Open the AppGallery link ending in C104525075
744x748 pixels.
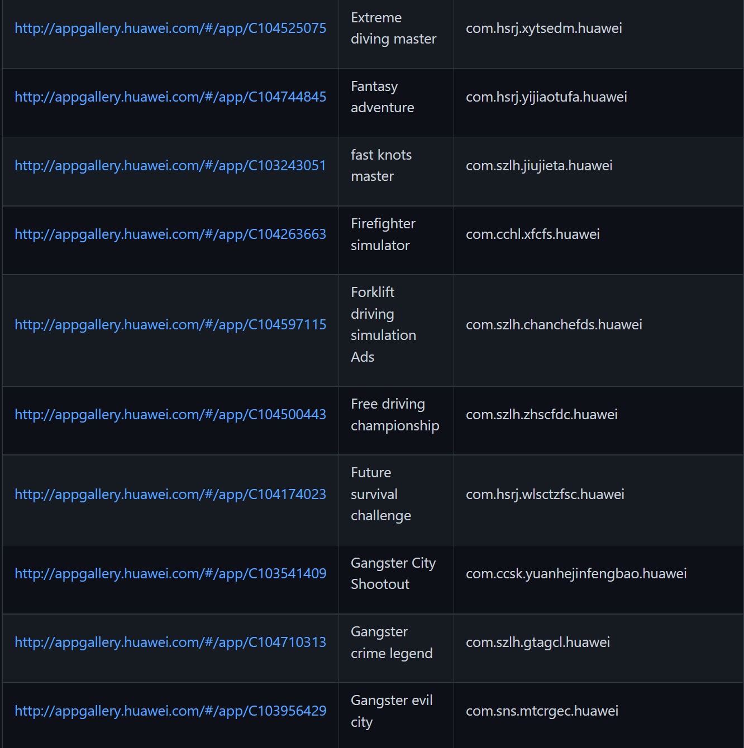[x=170, y=28]
